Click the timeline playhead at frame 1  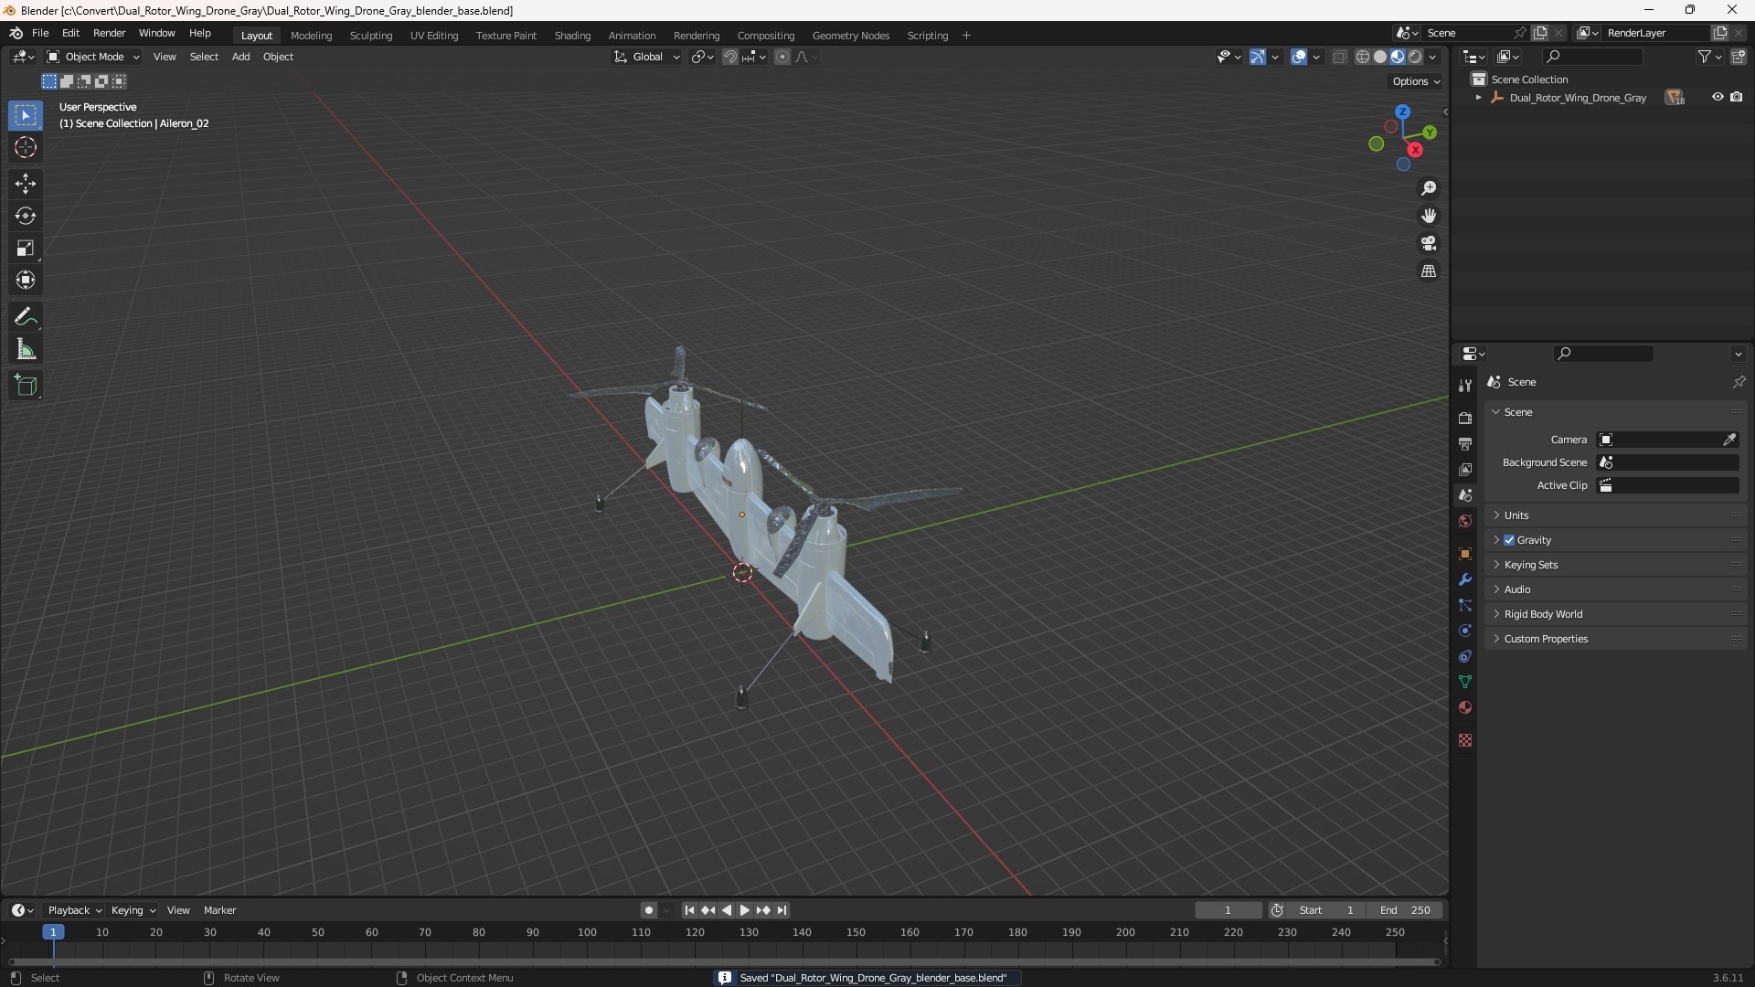coord(53,932)
